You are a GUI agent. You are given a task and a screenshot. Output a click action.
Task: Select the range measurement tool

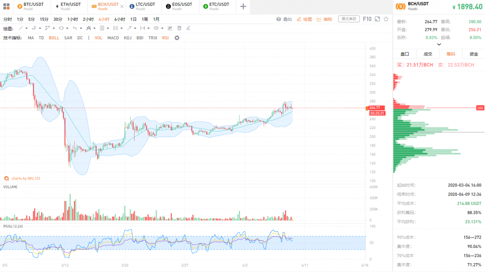tap(142, 28)
